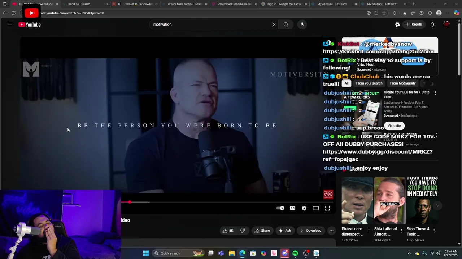Click the Visit site ad button

tap(394, 126)
